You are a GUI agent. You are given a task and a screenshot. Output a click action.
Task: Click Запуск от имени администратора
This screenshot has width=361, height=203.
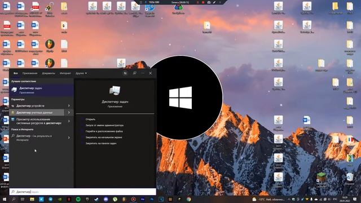click(104, 125)
